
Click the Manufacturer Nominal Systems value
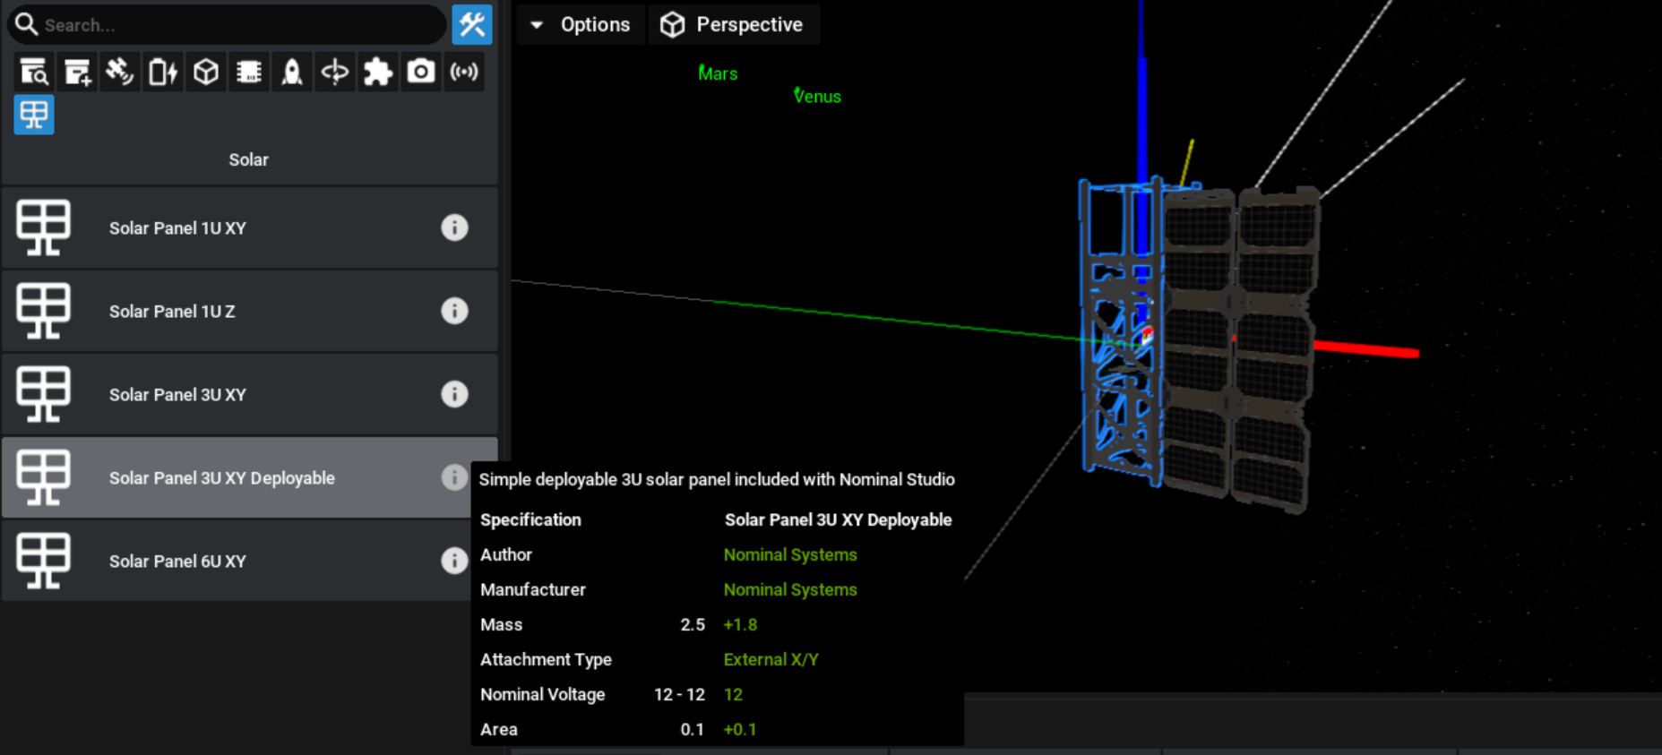(790, 589)
